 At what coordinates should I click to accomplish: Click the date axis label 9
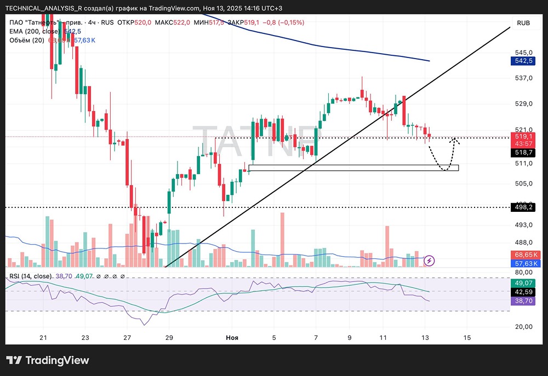point(350,338)
